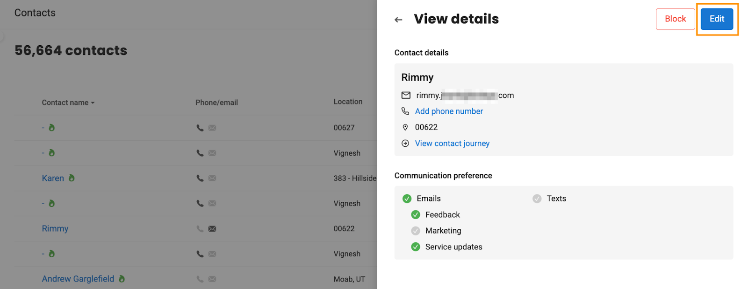Image resolution: width=748 pixels, height=289 pixels.
Task: Click the blue Edit button
Action: (717, 19)
